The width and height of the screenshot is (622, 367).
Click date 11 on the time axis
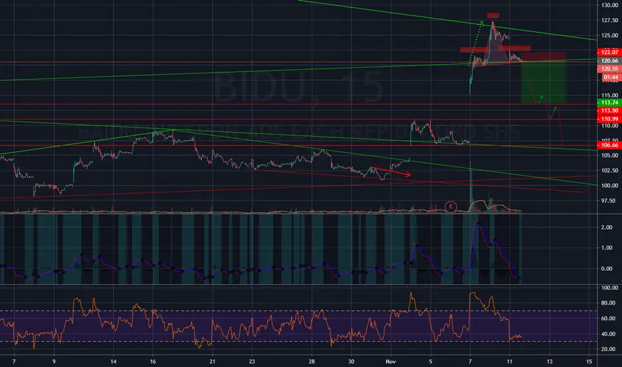pos(510,362)
